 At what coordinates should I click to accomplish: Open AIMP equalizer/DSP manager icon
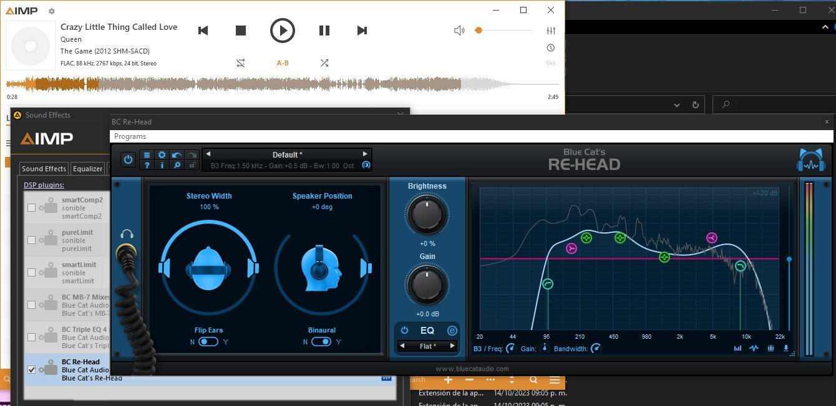[551, 30]
